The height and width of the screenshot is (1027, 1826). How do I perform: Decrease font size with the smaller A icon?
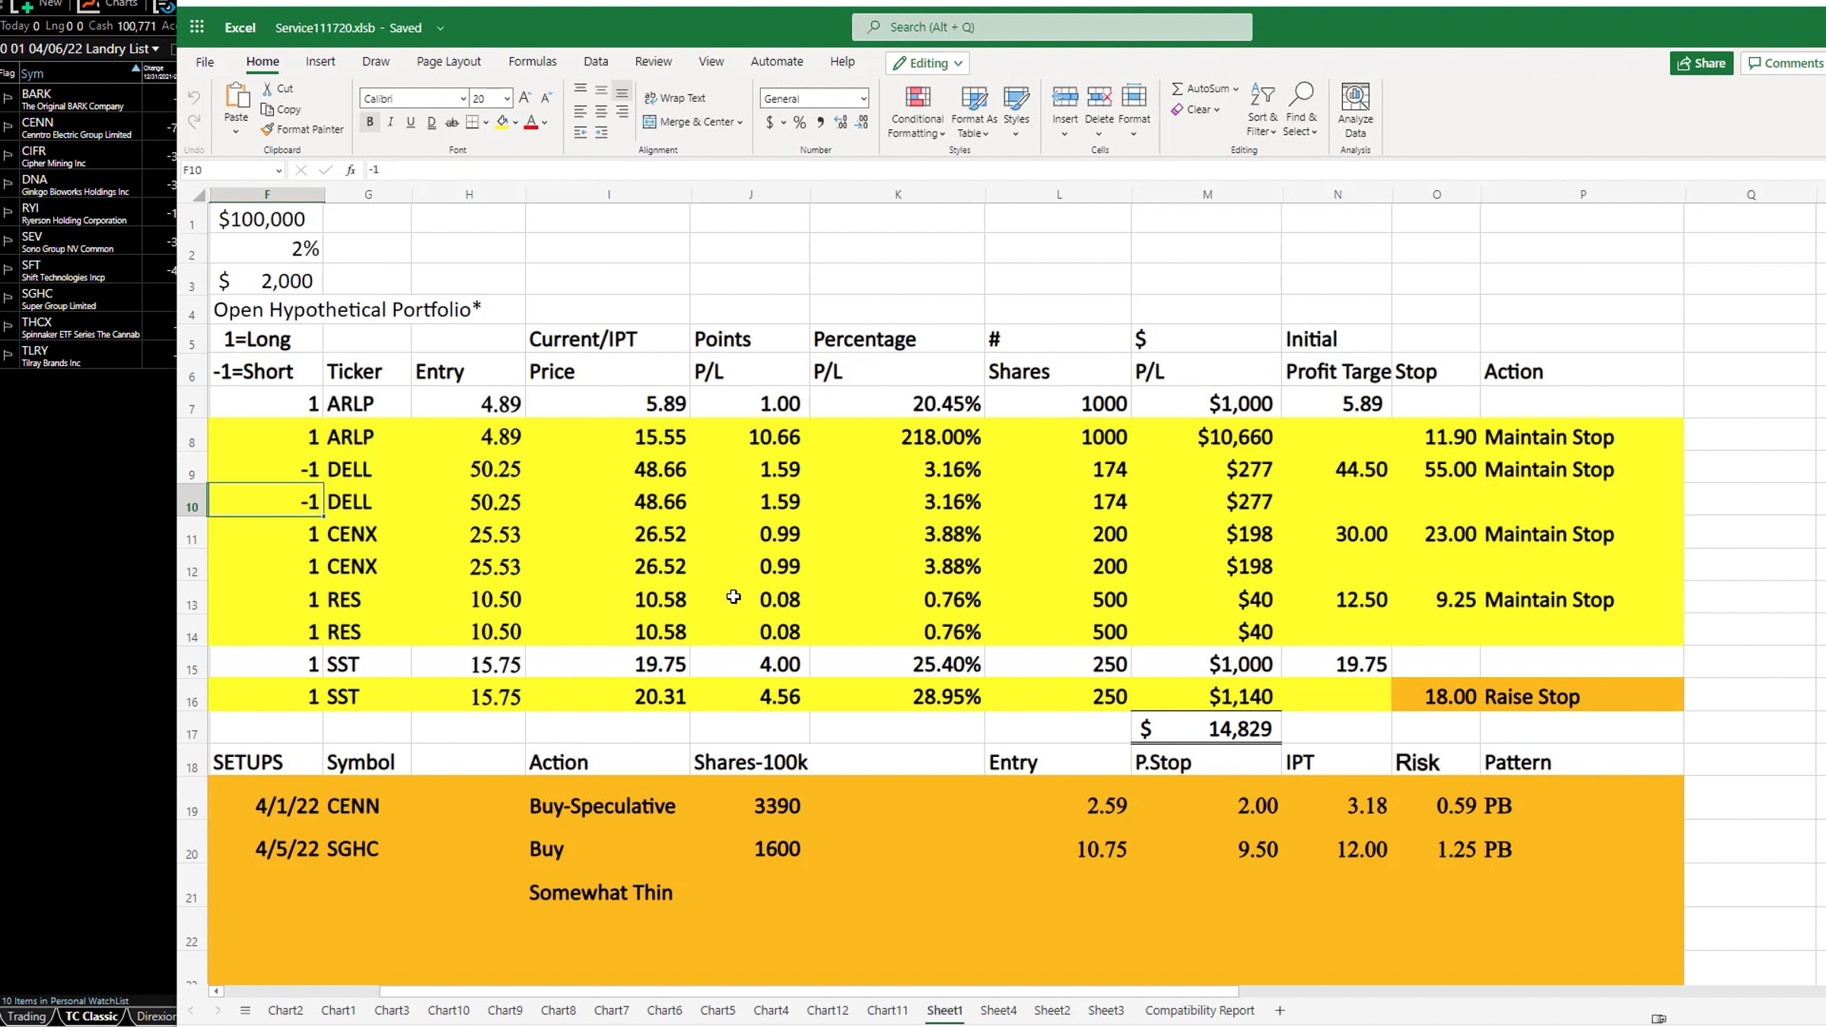click(x=546, y=97)
